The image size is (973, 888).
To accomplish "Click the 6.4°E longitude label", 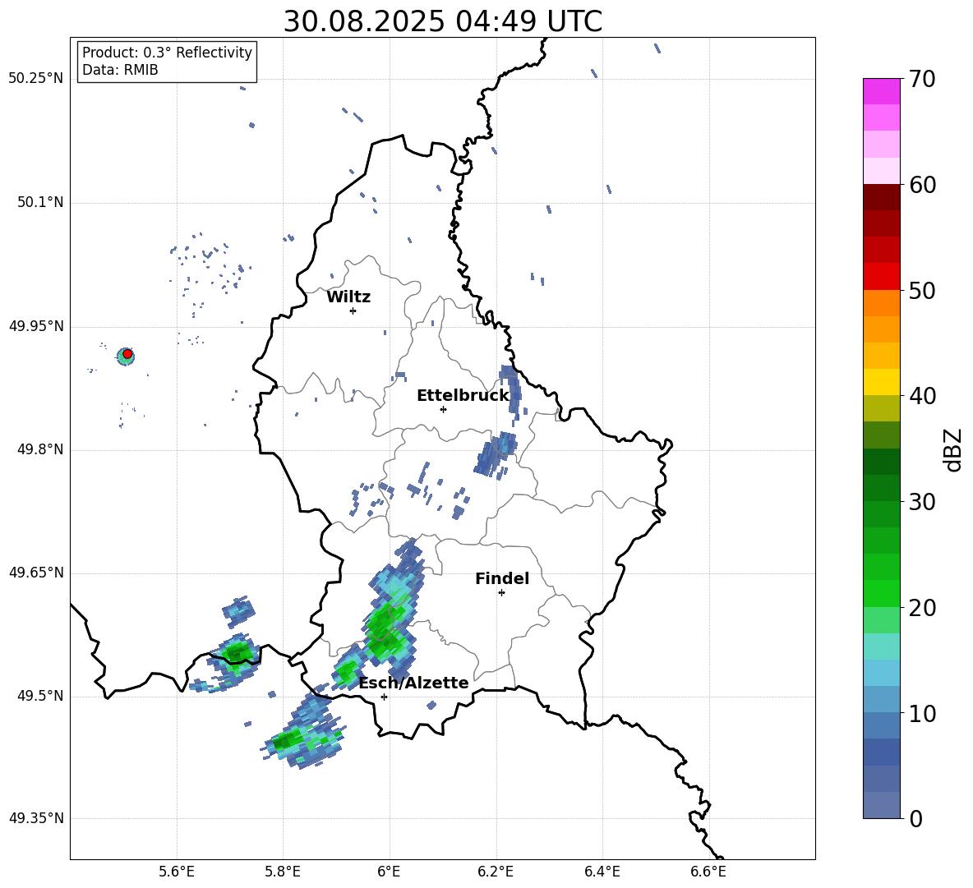I will [602, 872].
